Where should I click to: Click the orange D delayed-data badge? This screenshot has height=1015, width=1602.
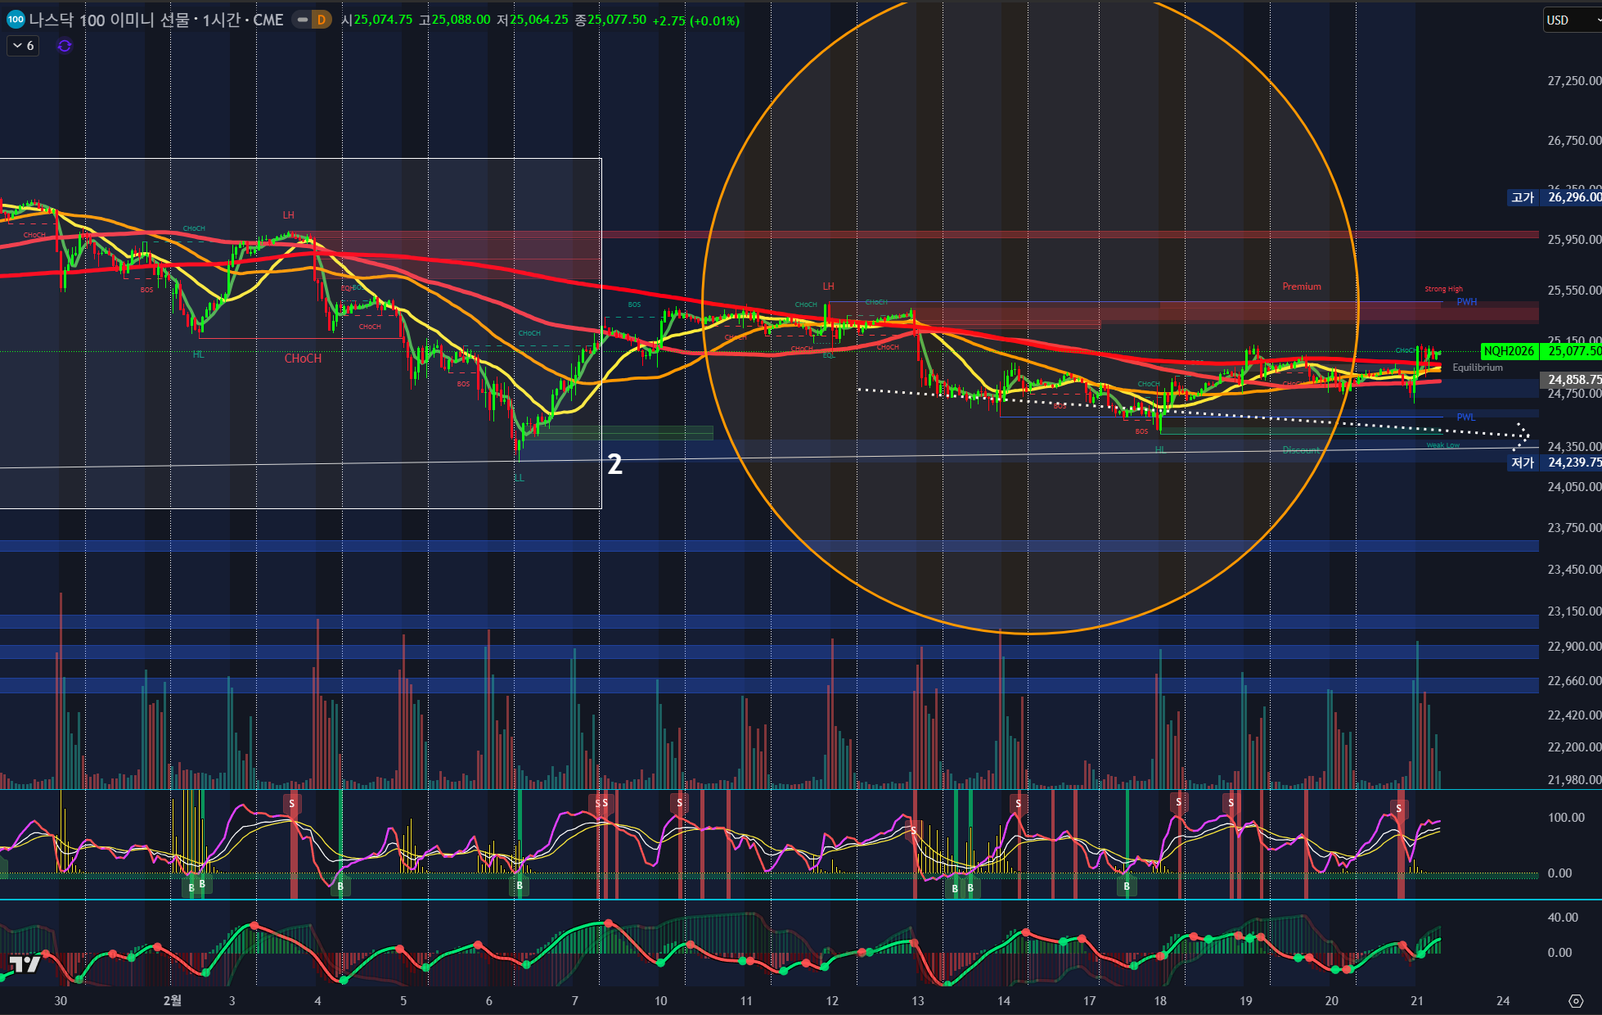[x=321, y=20]
